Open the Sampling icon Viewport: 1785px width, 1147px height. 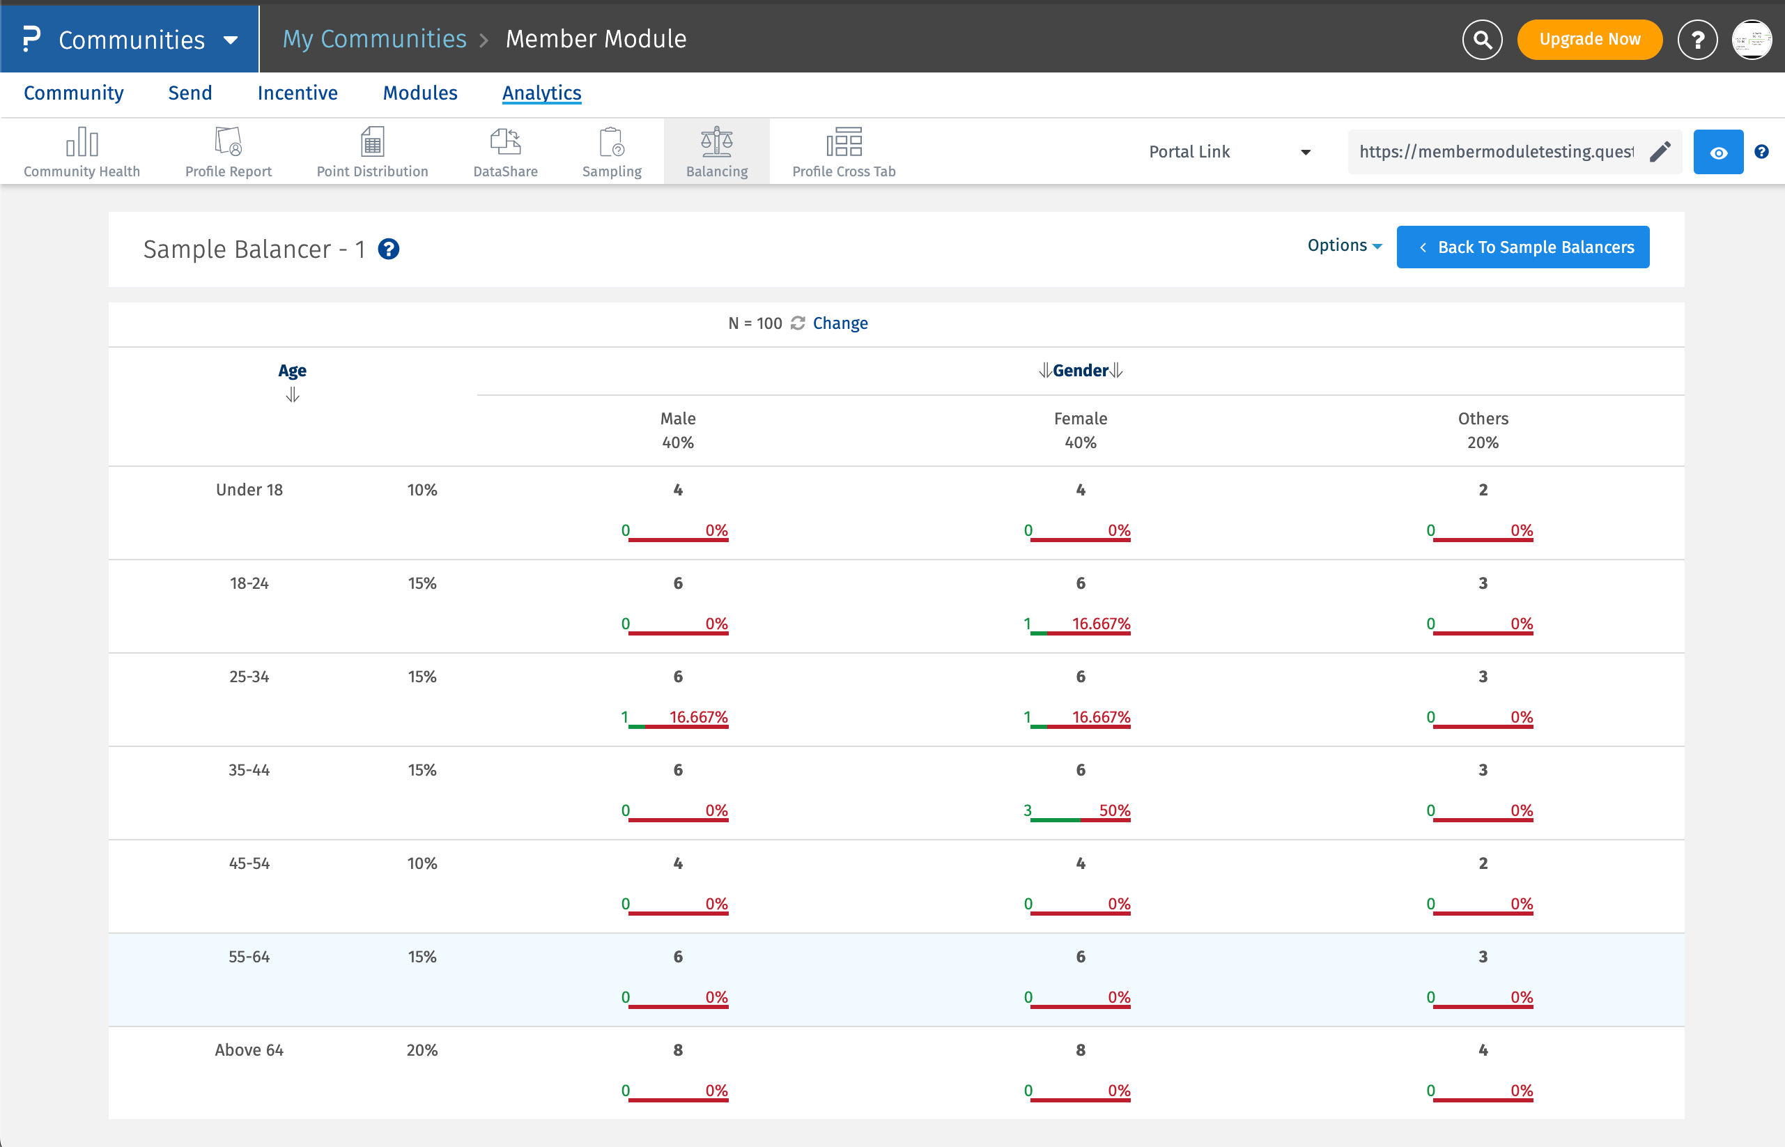610,141
